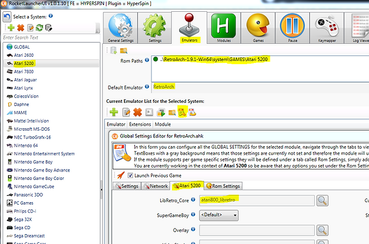Viewport: 369px width, 244px height.
Task: Delete system using orange X icon
Action: (x=21, y=28)
